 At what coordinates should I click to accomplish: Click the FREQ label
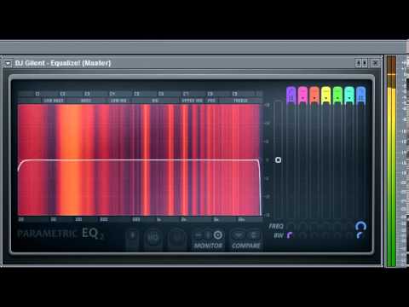click(276, 226)
